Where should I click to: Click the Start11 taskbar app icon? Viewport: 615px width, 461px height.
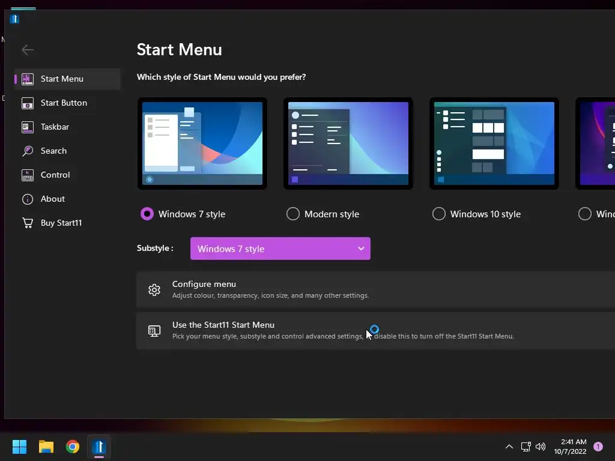click(99, 447)
